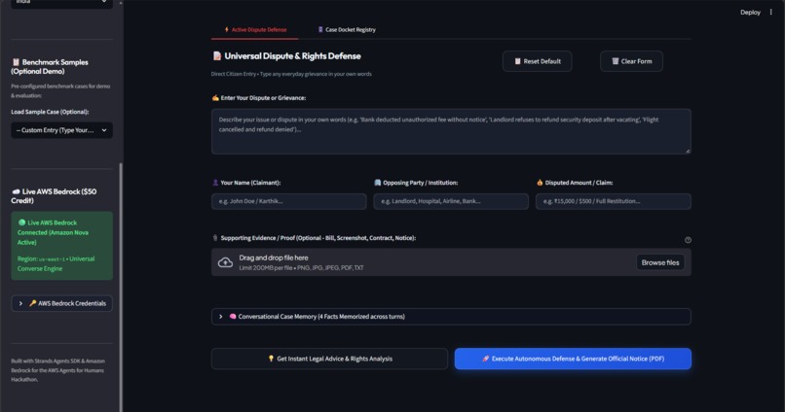Click the sidebar vertical scrollbar
This screenshot has width=785, height=412.
[121, 288]
